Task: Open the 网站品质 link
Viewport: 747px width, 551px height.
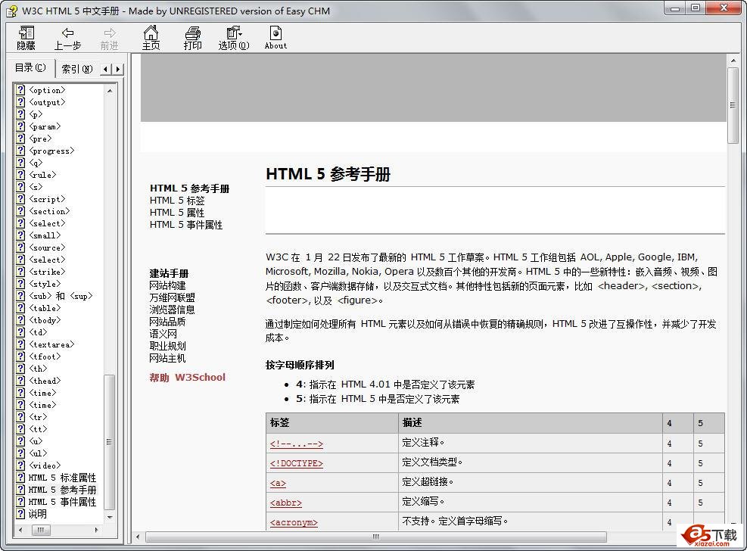Action: (x=167, y=322)
